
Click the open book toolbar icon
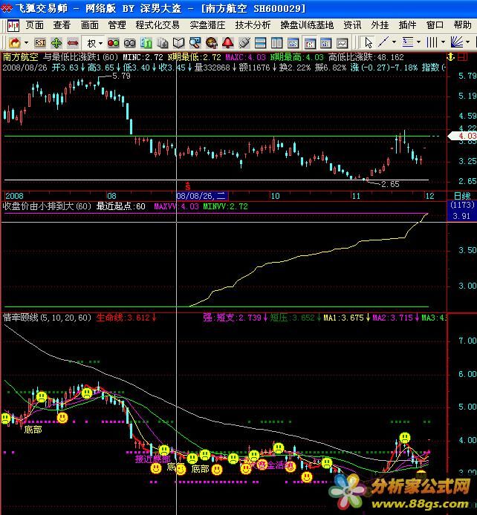click(178, 43)
